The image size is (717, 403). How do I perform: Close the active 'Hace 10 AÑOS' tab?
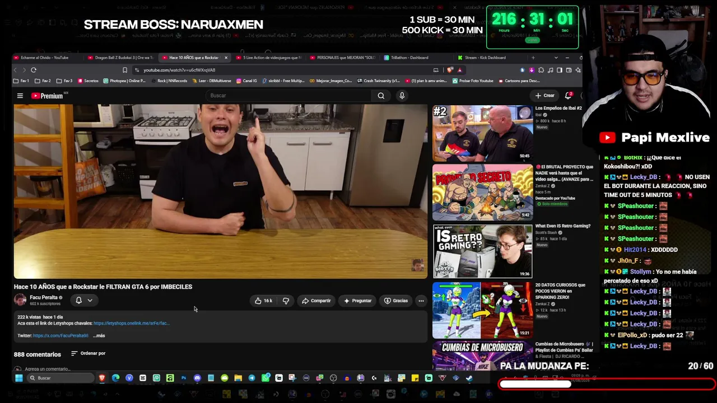226,58
